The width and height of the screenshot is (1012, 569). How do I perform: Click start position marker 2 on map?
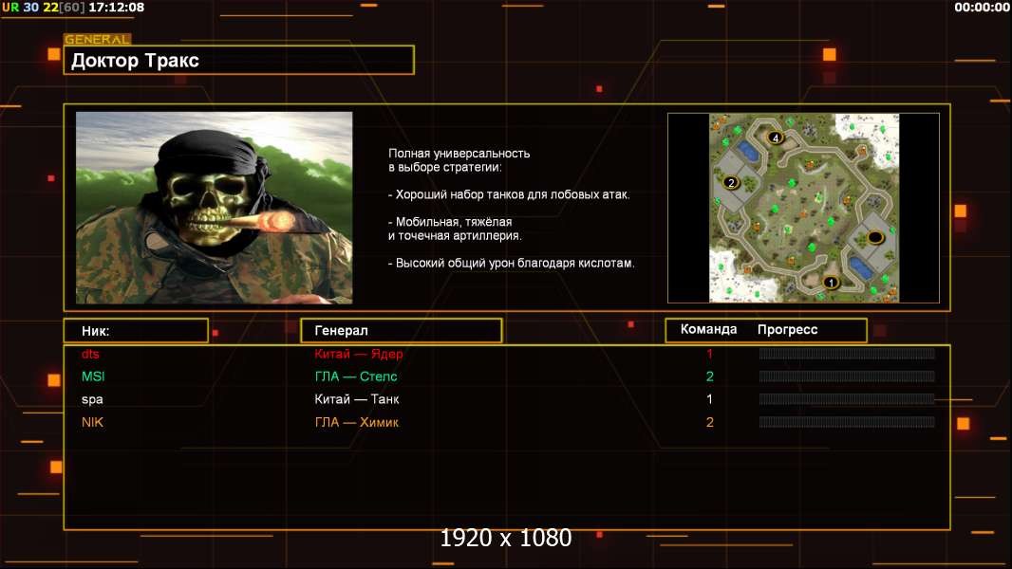click(x=731, y=182)
